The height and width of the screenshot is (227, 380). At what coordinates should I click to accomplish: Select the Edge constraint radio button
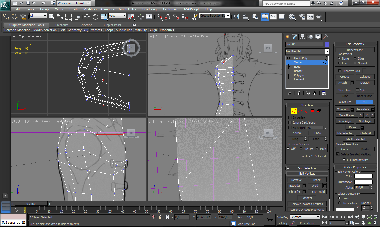355,58
